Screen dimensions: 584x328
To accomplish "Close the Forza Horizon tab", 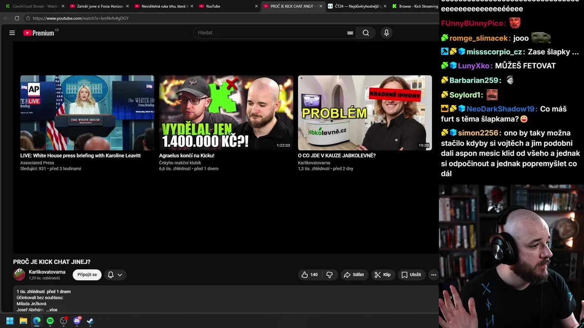I will point(127,6).
